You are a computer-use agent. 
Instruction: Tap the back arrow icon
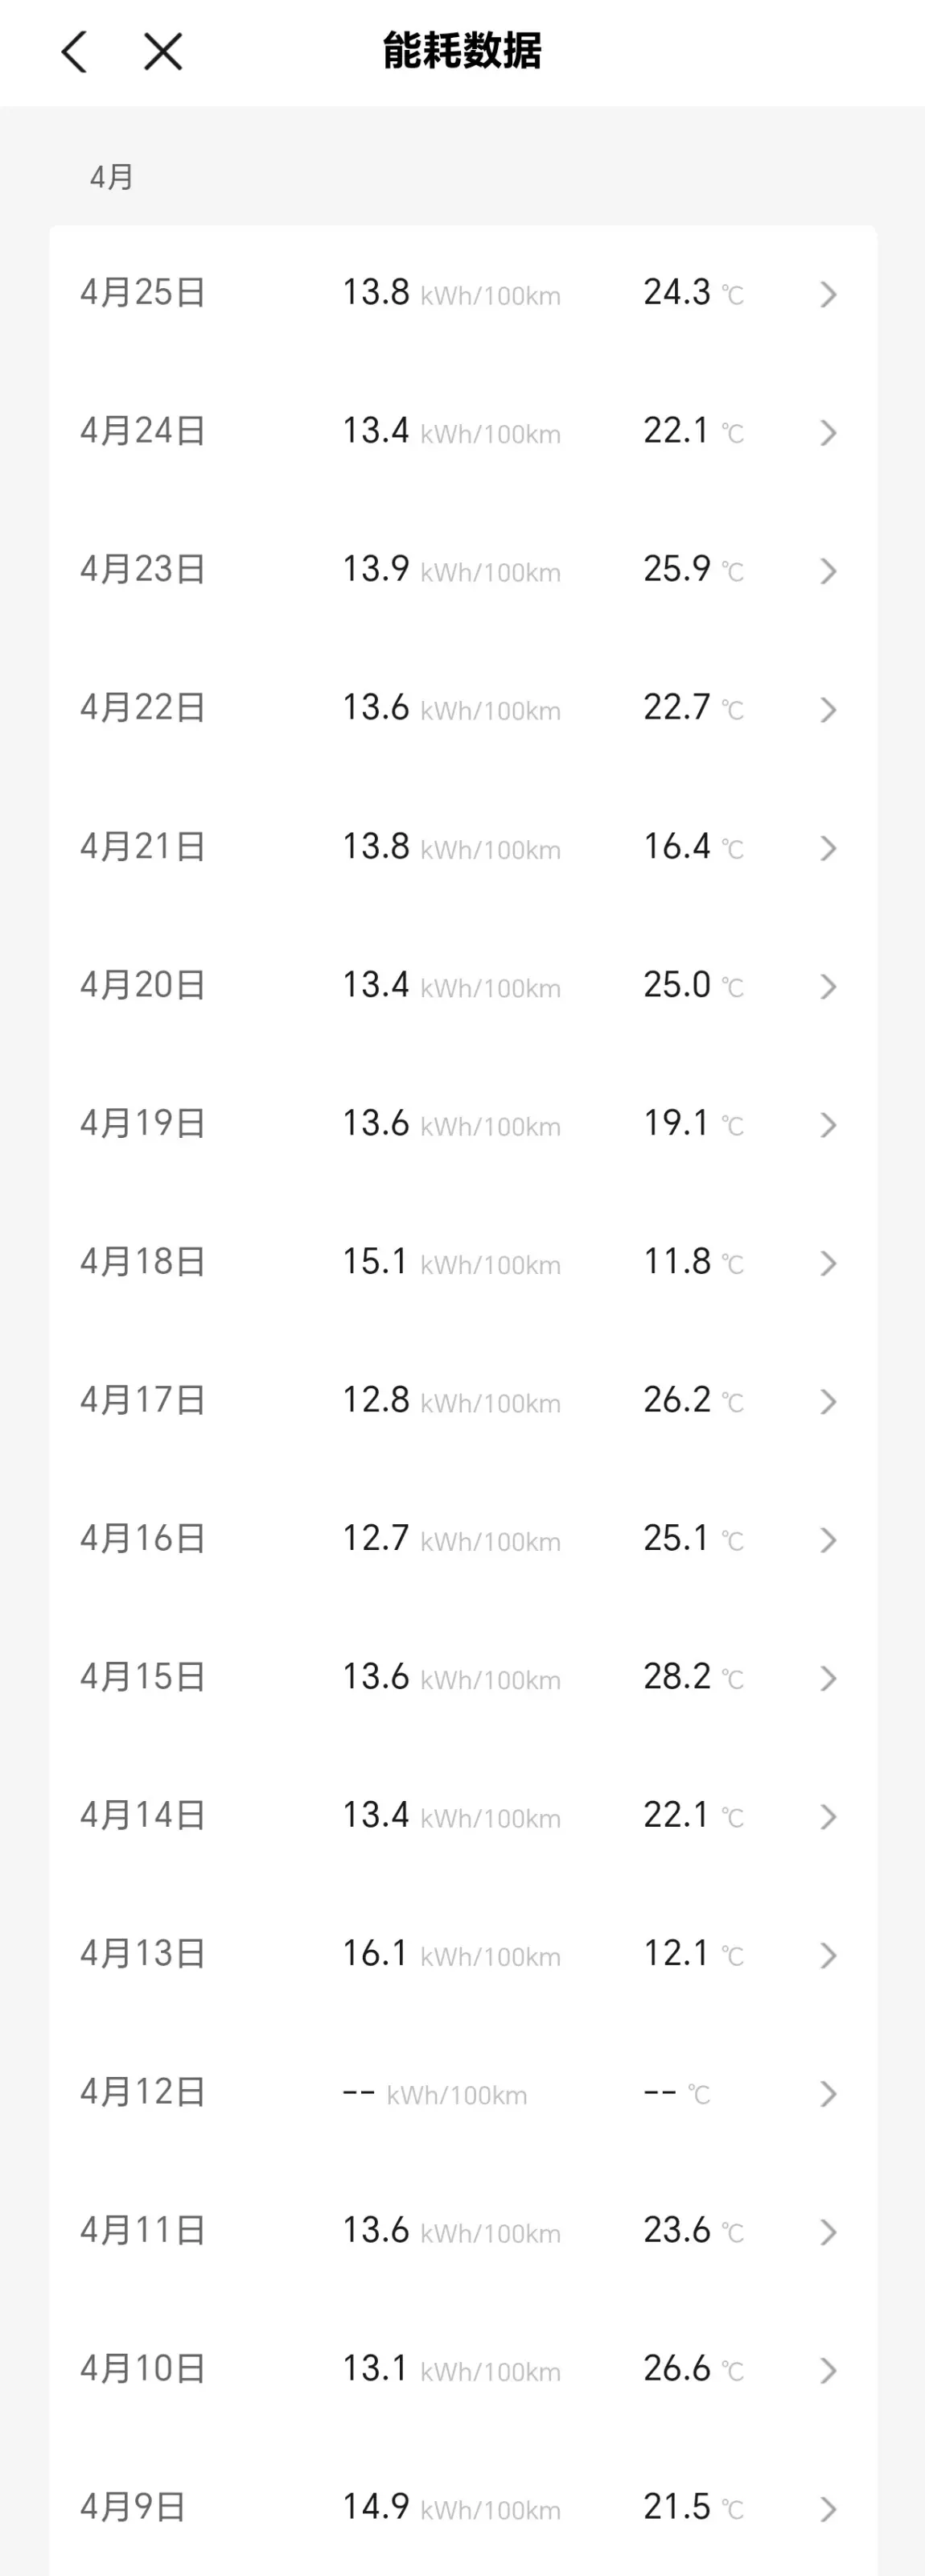pyautogui.click(x=75, y=52)
